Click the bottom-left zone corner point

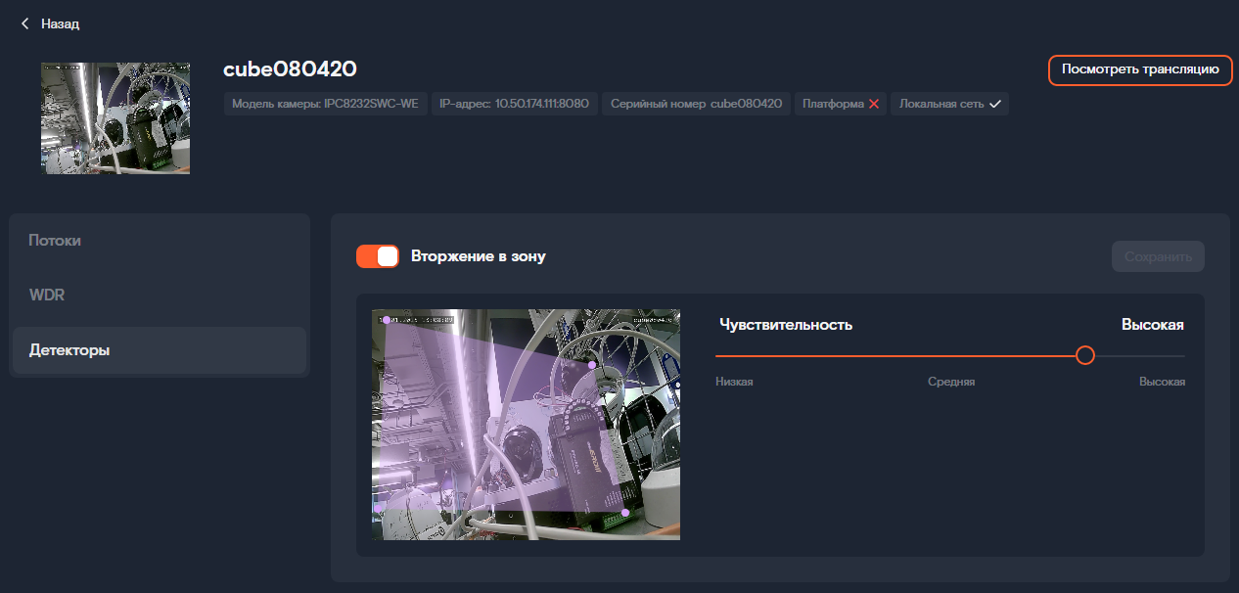pyautogui.click(x=378, y=510)
